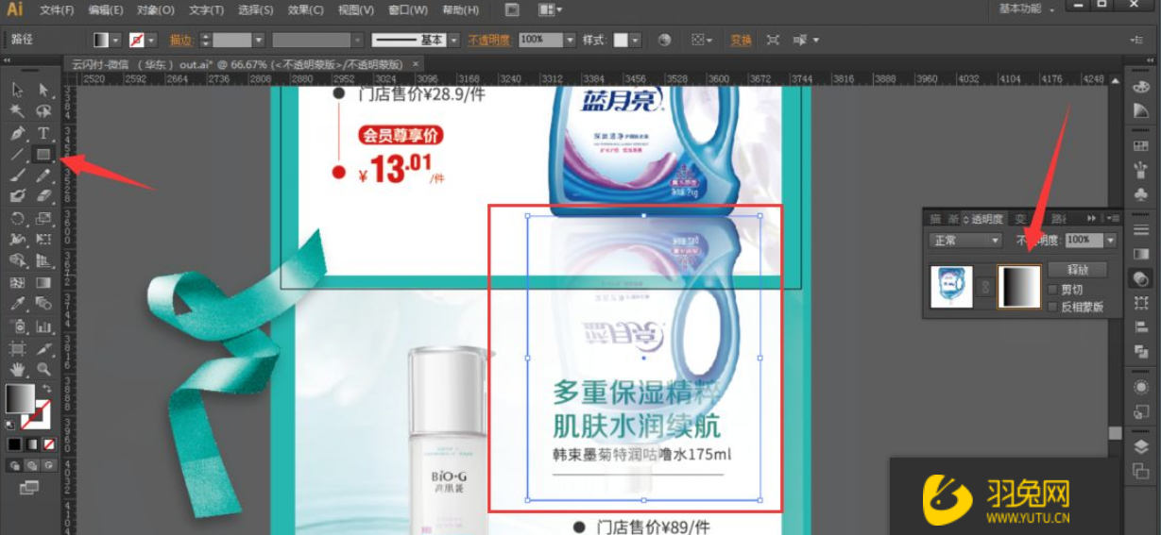Image resolution: width=1161 pixels, height=535 pixels.
Task: Open the 对象(O) menu
Action: (x=156, y=9)
